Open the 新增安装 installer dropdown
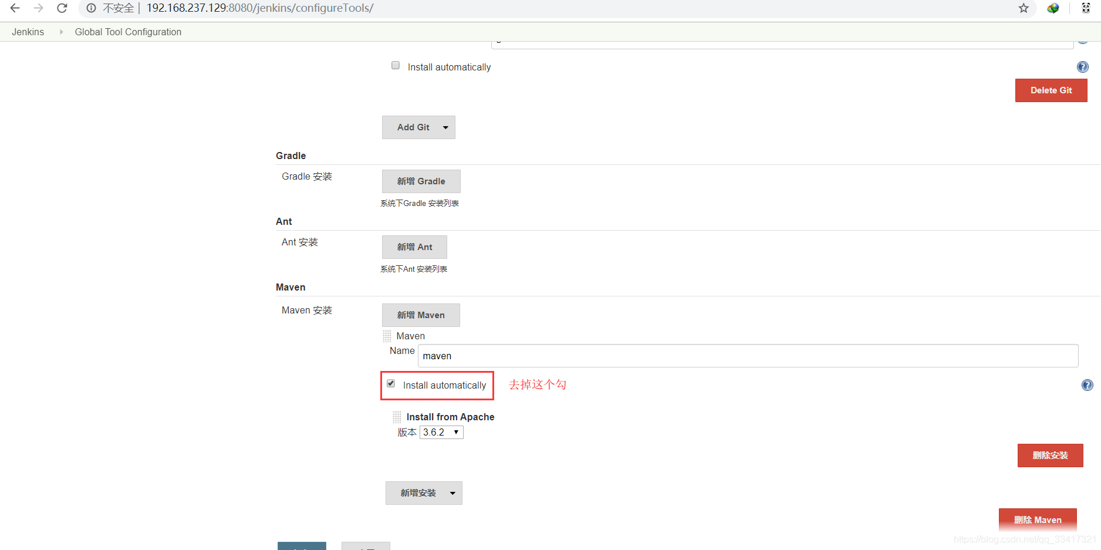 pos(424,493)
